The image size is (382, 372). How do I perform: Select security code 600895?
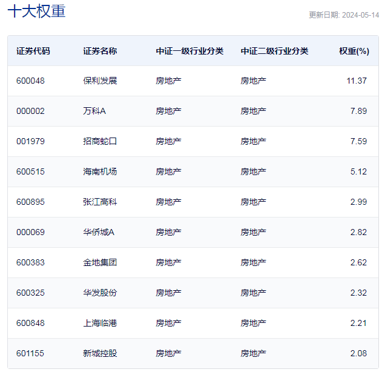click(30, 202)
